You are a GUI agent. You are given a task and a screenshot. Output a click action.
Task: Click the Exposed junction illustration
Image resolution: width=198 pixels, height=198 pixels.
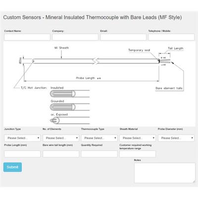point(70,120)
